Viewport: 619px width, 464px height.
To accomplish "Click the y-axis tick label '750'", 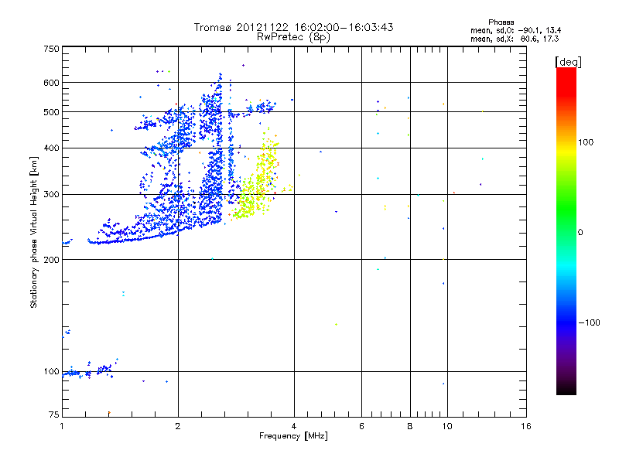I will pos(51,49).
